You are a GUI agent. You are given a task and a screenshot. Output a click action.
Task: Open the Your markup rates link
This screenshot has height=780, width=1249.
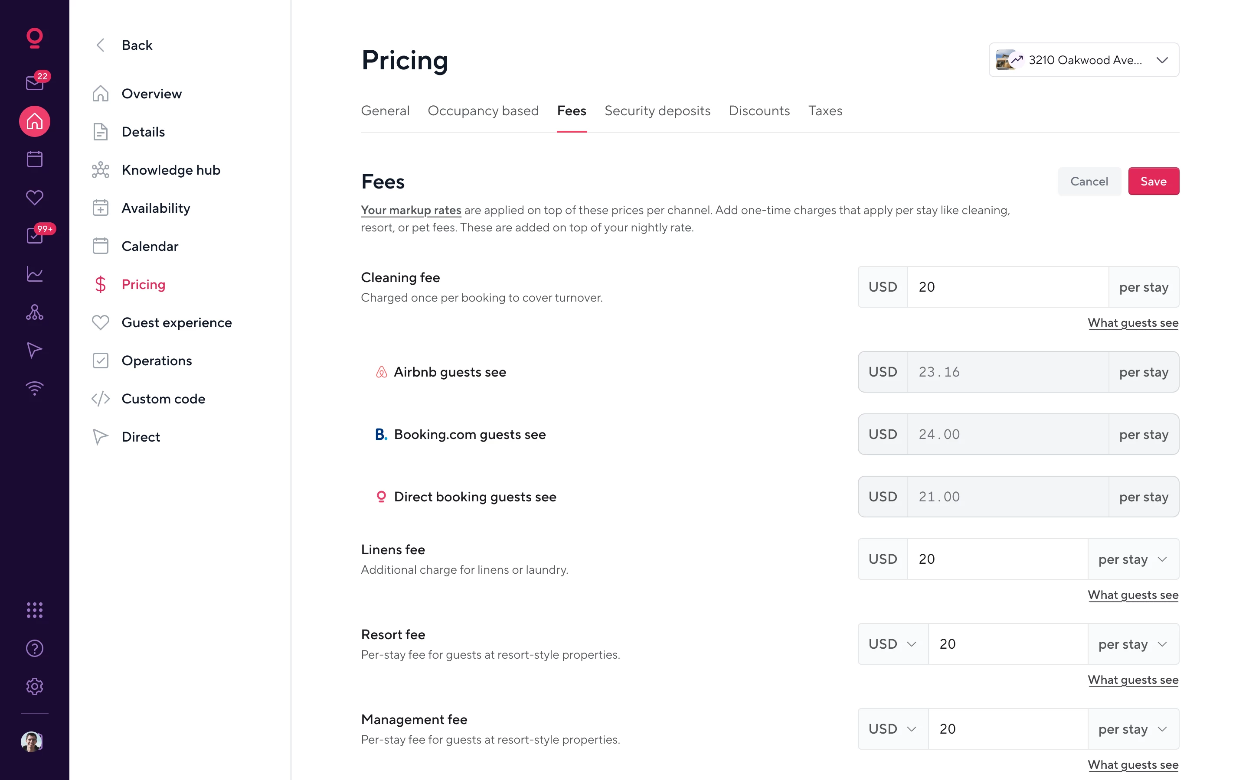[411, 211]
